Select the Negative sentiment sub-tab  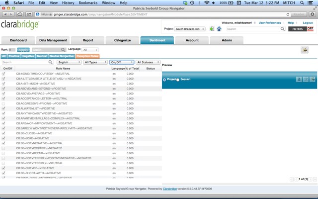click(x=28, y=56)
